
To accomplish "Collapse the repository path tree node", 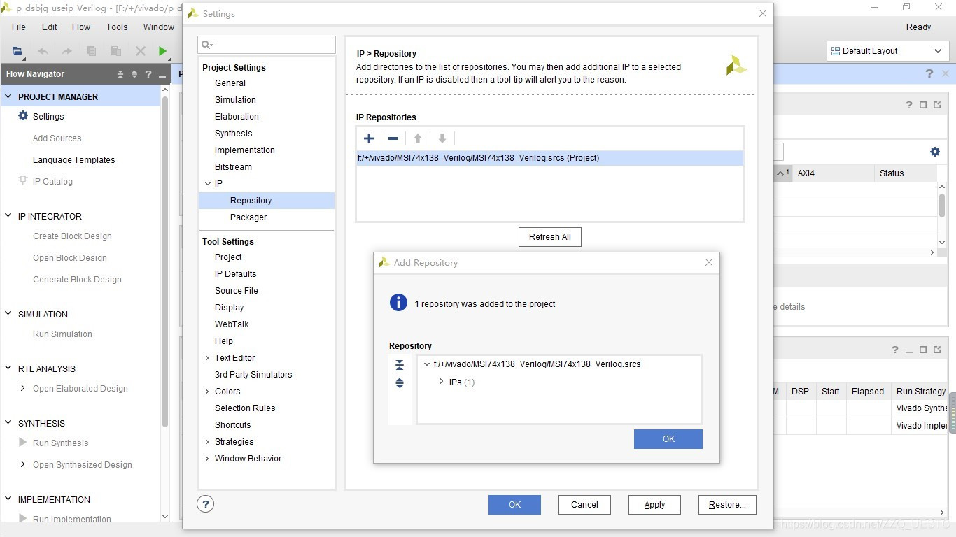I will [427, 364].
